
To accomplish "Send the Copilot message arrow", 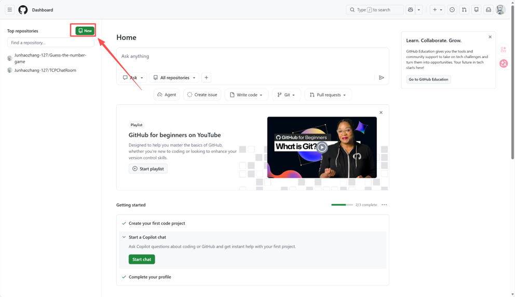I will coord(382,78).
